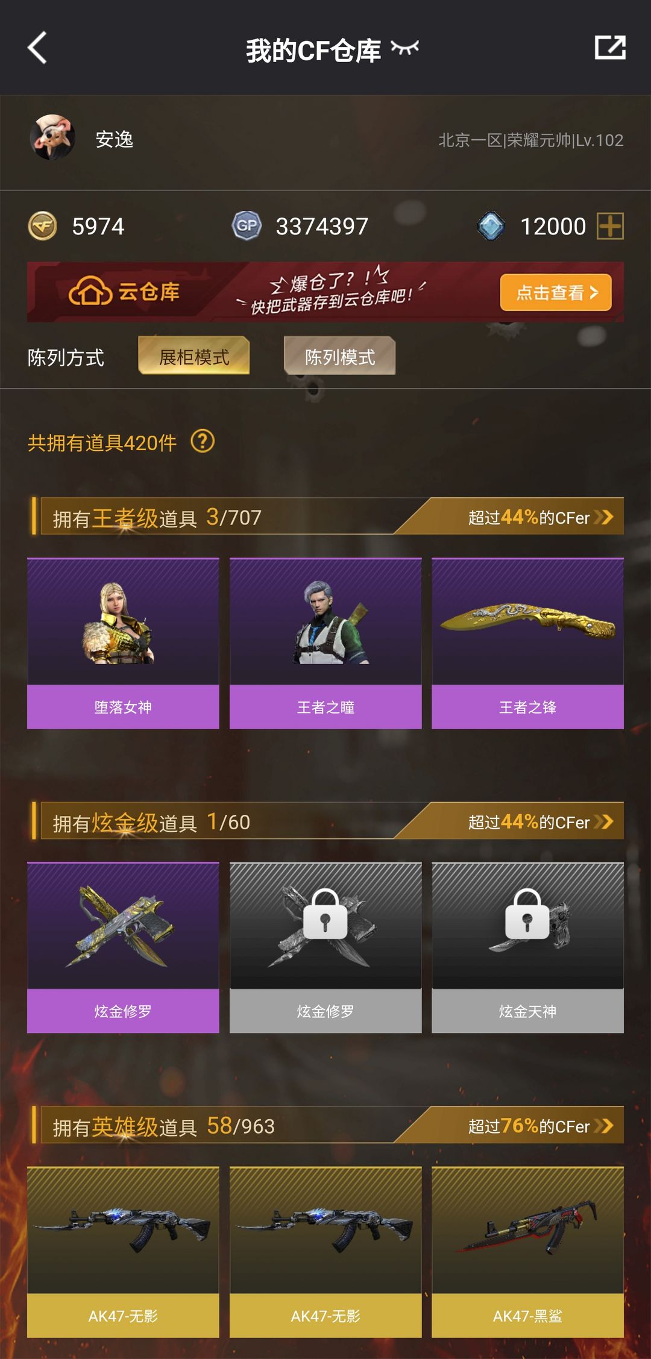Expand 王者级道具 section arrow

(603, 516)
